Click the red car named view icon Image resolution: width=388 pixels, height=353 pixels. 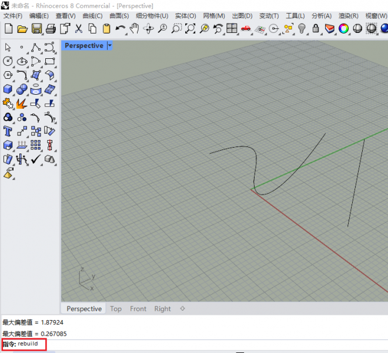(x=246, y=28)
